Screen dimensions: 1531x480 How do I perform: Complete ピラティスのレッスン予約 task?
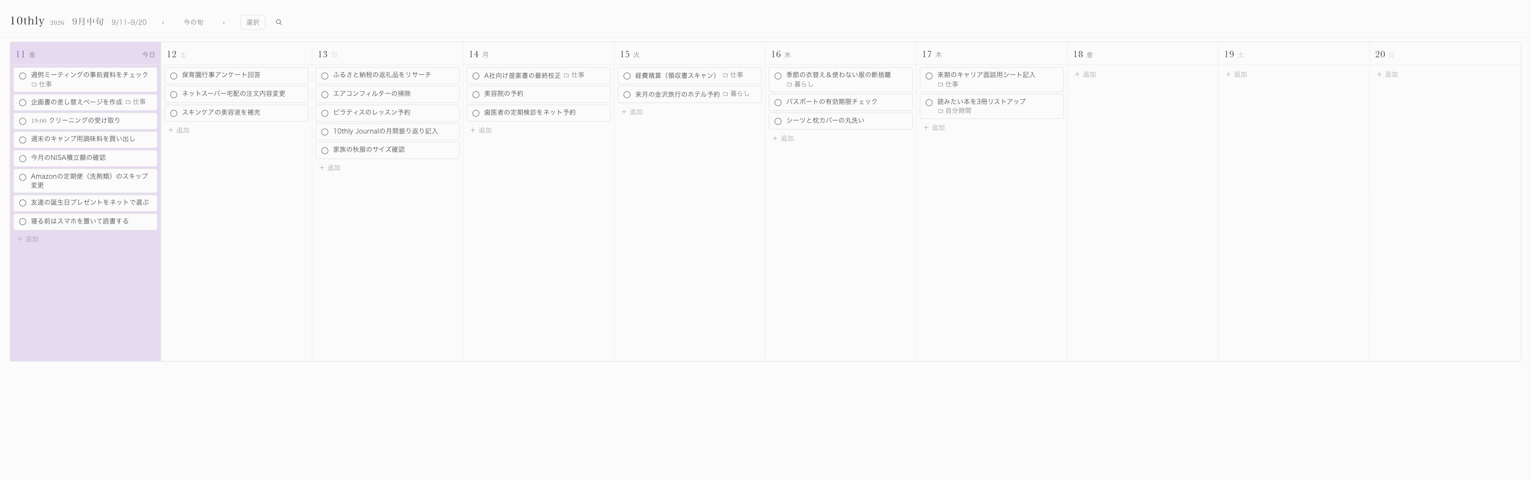[x=325, y=113]
